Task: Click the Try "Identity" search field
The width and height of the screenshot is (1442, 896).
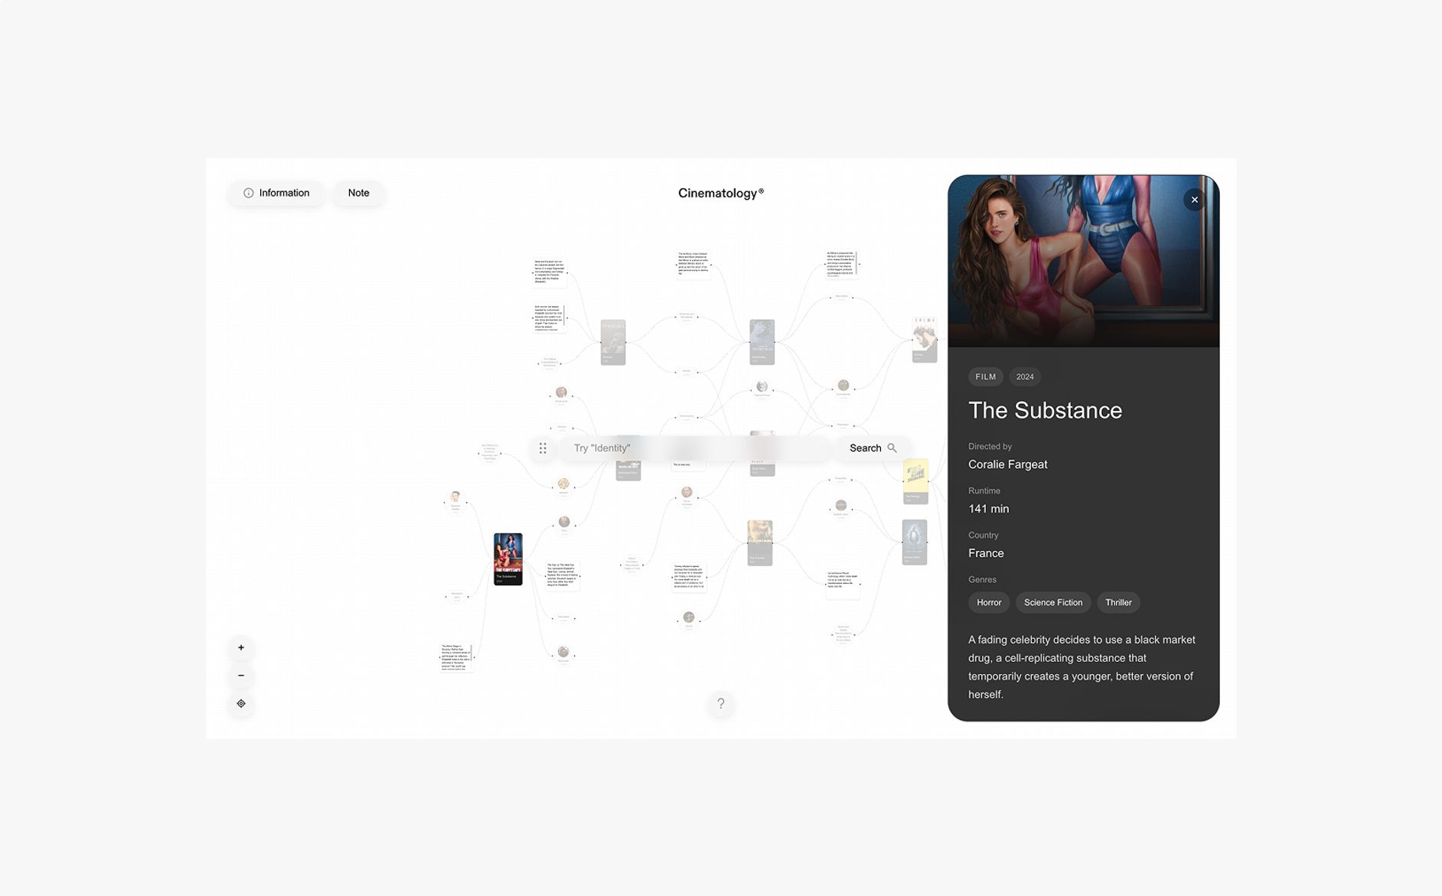Action: (697, 448)
